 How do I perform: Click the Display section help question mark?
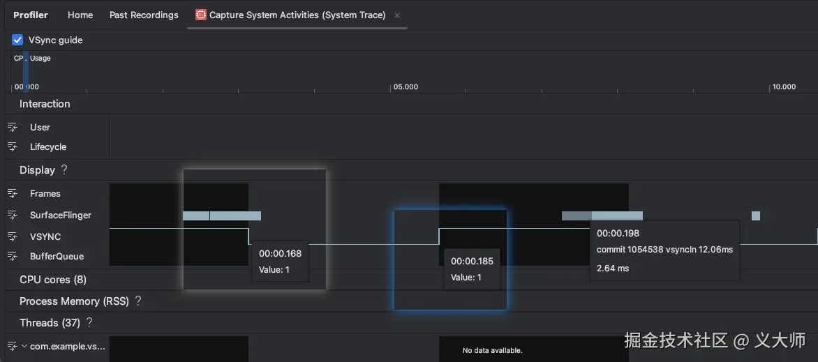(x=64, y=169)
